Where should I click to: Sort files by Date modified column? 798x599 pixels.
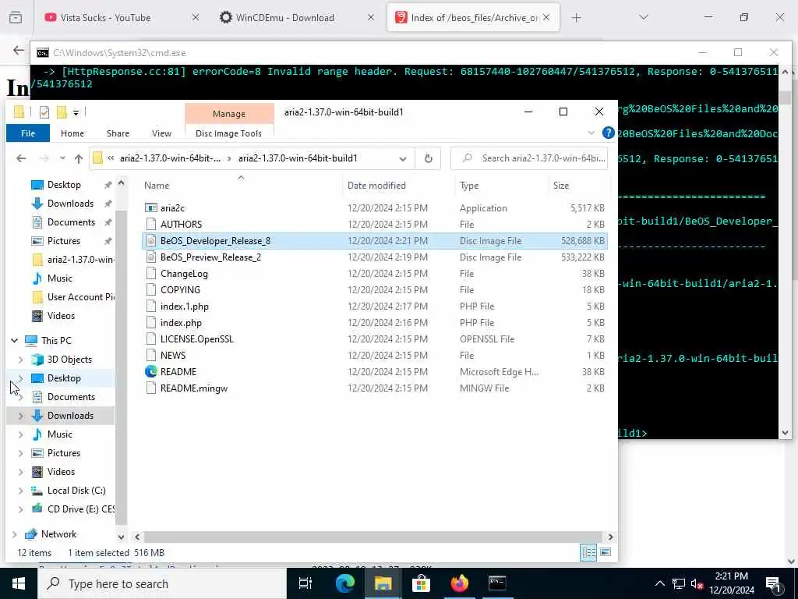point(376,186)
